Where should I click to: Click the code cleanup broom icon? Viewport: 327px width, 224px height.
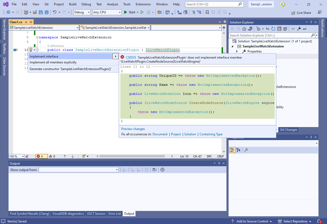pyautogui.click(x=84, y=156)
